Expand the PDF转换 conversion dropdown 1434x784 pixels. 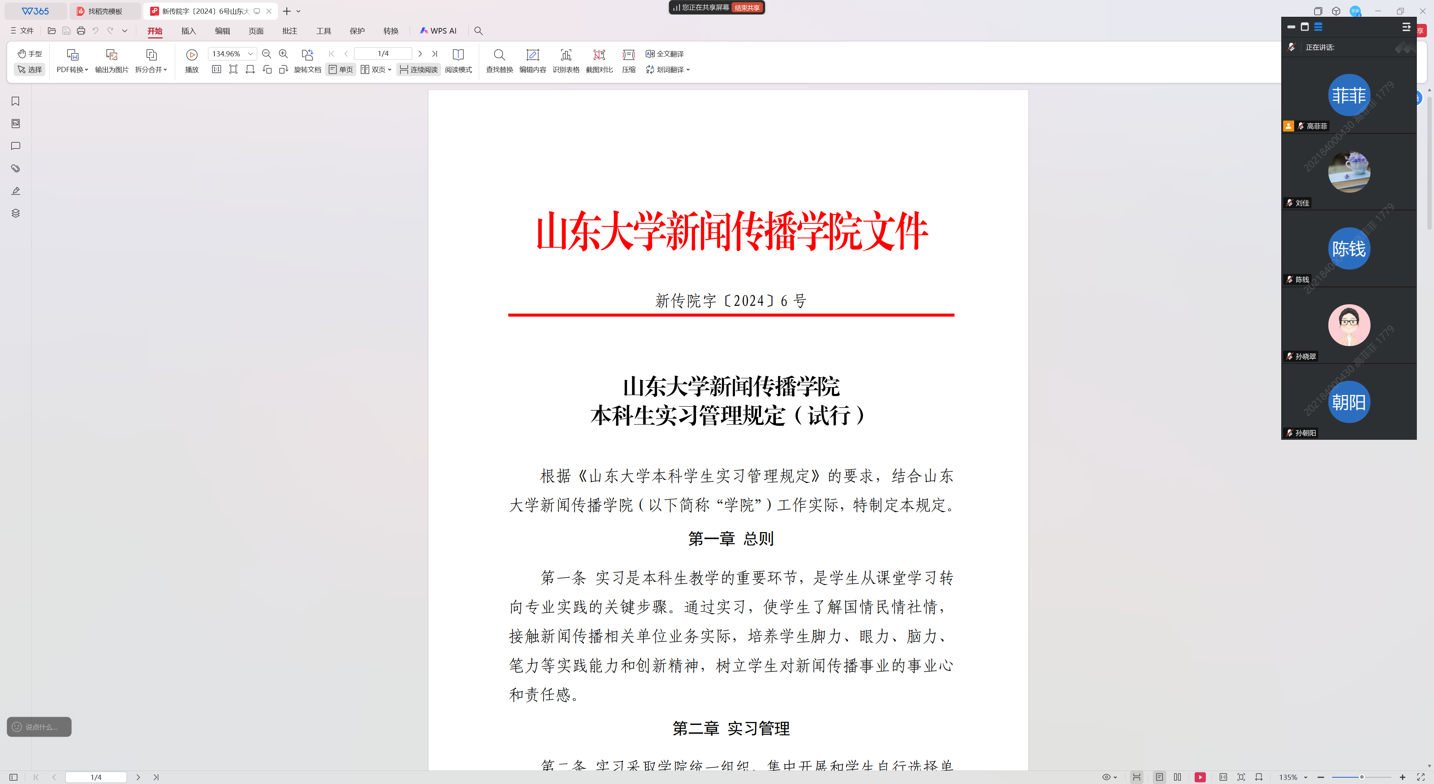point(72,69)
